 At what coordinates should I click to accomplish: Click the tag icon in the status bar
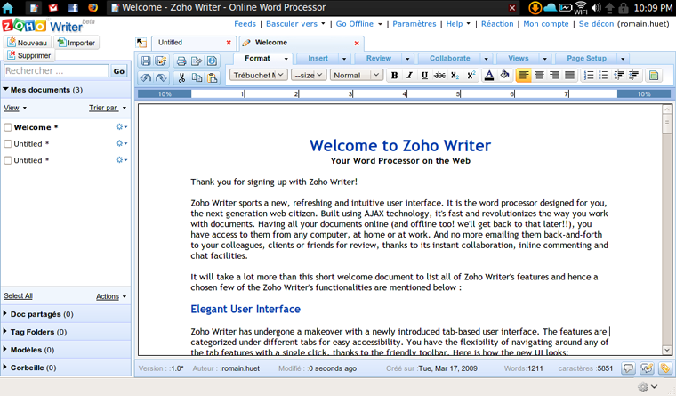tap(664, 368)
